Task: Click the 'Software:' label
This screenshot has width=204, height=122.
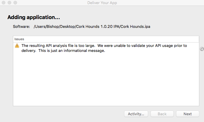Action: 21,27
